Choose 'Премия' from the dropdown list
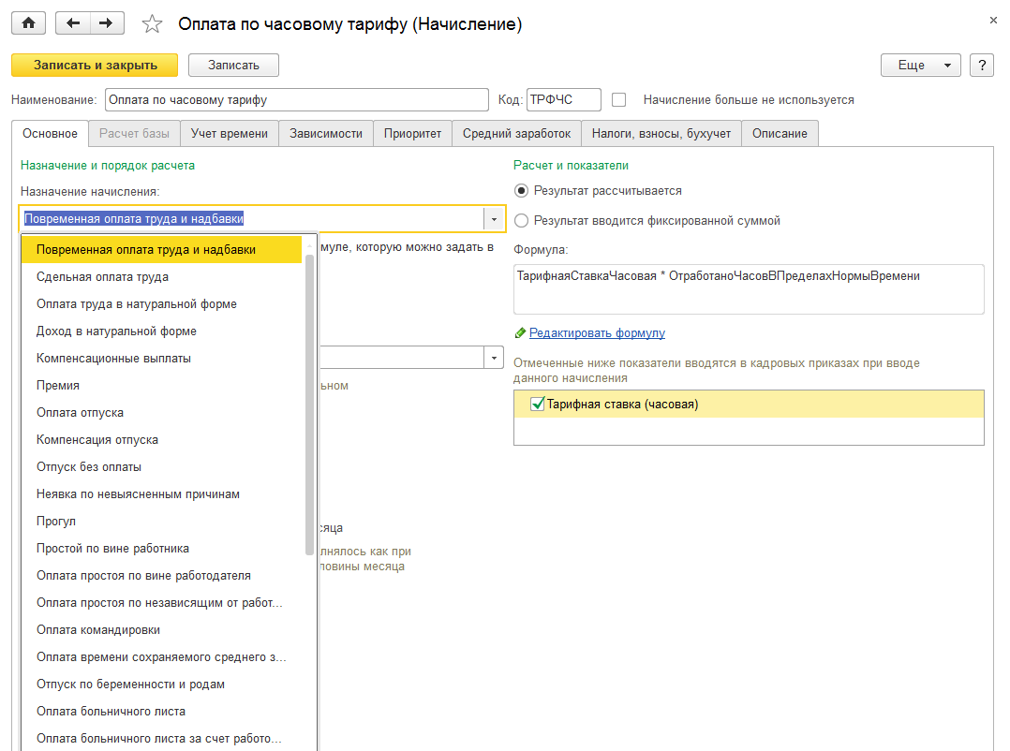The width and height of the screenshot is (1010, 751). pyautogui.click(x=58, y=386)
